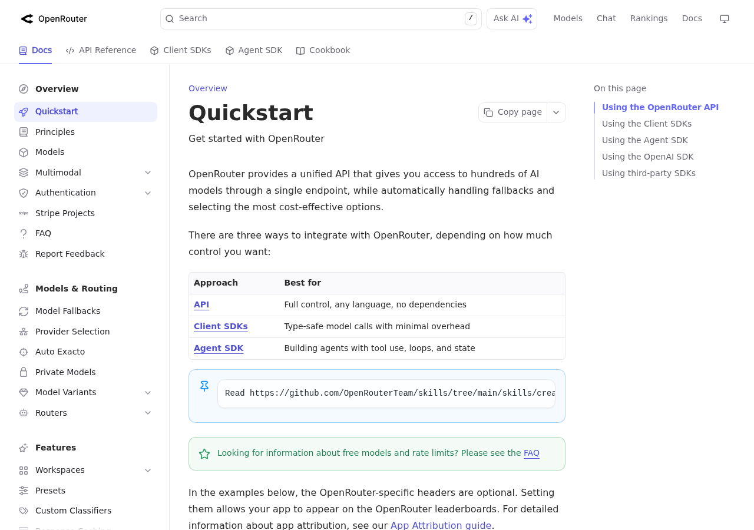Jump to Using the Client SDKs section
This screenshot has height=530, width=754.
coord(647,124)
